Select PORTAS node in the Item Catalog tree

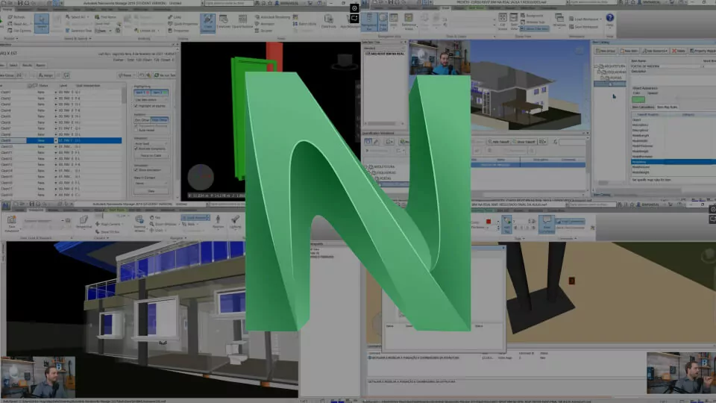coord(615,78)
